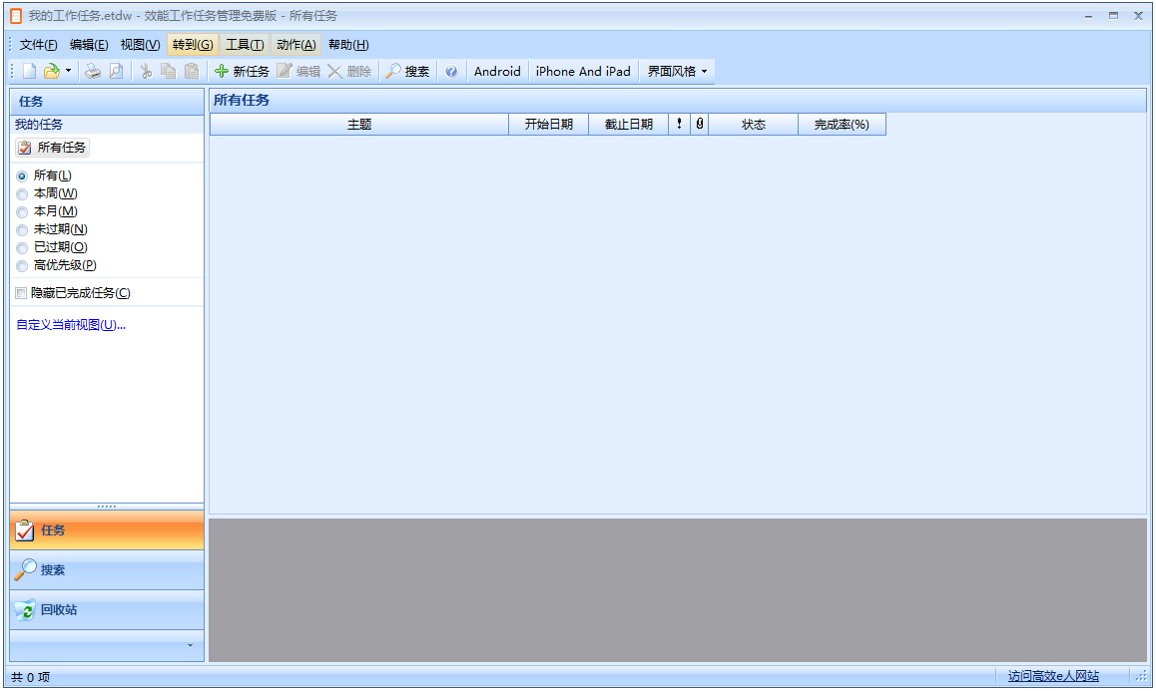
Task: Select the 已过期 filter option
Action: 23,247
